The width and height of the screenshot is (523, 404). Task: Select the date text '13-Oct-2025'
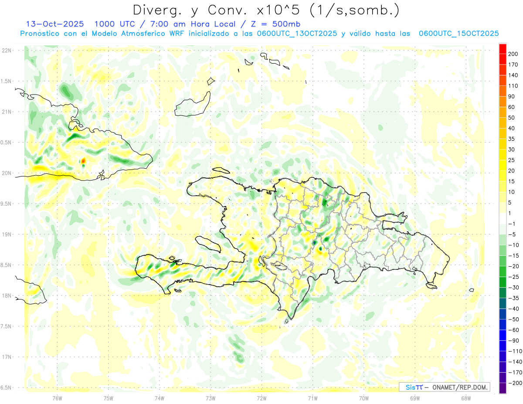click(55, 24)
